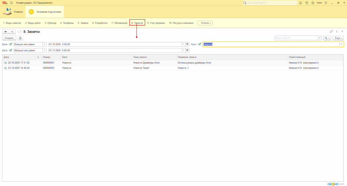Click the copy-document icon next to Создать
Screen dimensions: 347x186
click(20, 38)
